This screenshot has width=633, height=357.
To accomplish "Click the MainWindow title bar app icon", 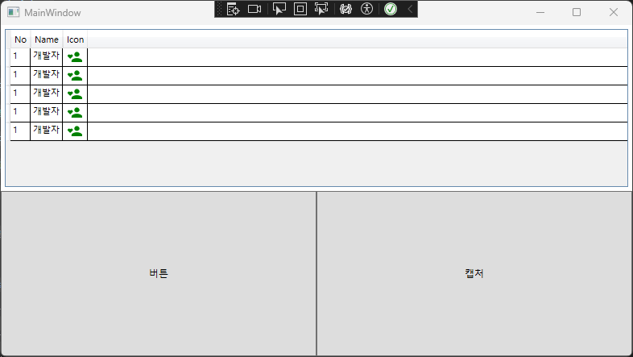I will (x=14, y=13).
